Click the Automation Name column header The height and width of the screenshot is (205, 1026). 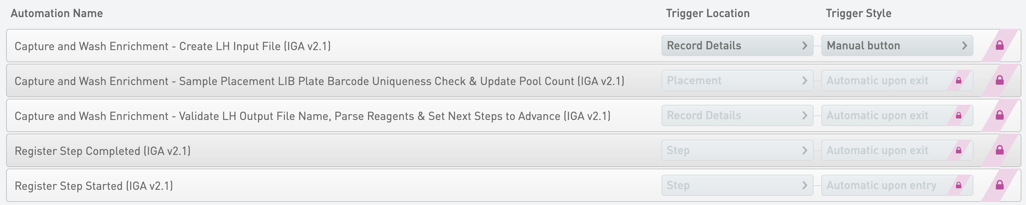[x=57, y=14]
